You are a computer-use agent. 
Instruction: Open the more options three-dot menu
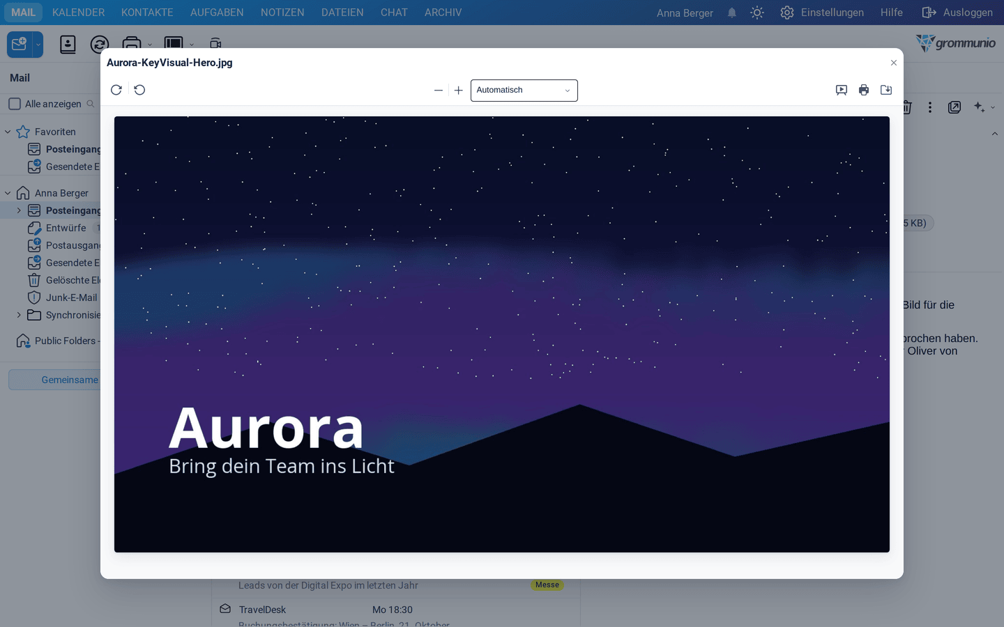(930, 107)
